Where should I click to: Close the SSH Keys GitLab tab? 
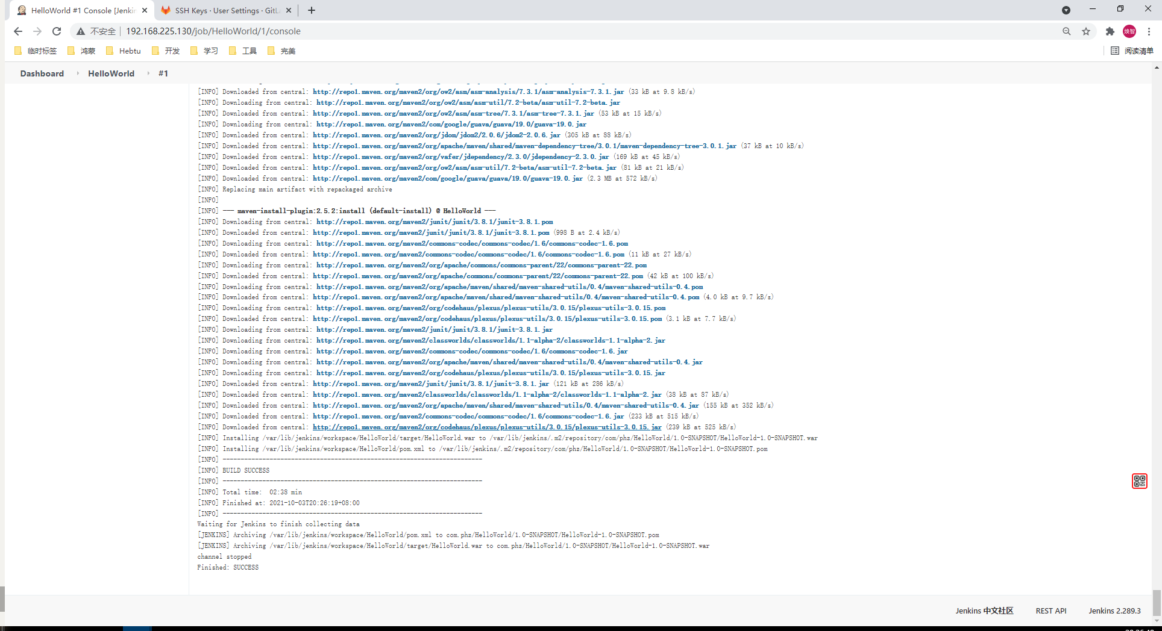(x=289, y=10)
